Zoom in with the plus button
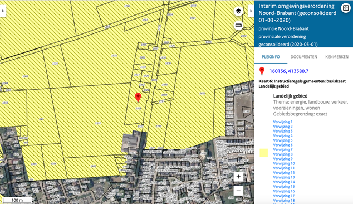Screen dimensions: 353x204 [x=238, y=177]
